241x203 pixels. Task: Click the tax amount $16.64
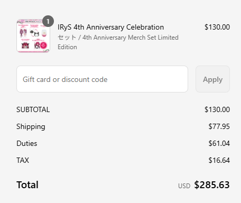click(219, 160)
